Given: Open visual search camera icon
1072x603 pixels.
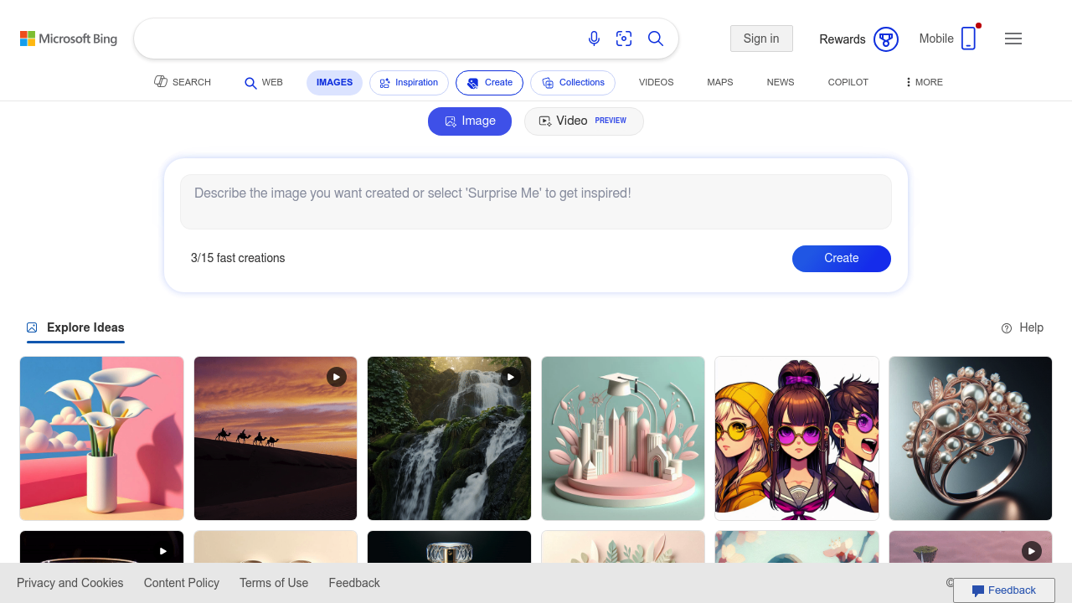Looking at the screenshot, I should coord(624,39).
